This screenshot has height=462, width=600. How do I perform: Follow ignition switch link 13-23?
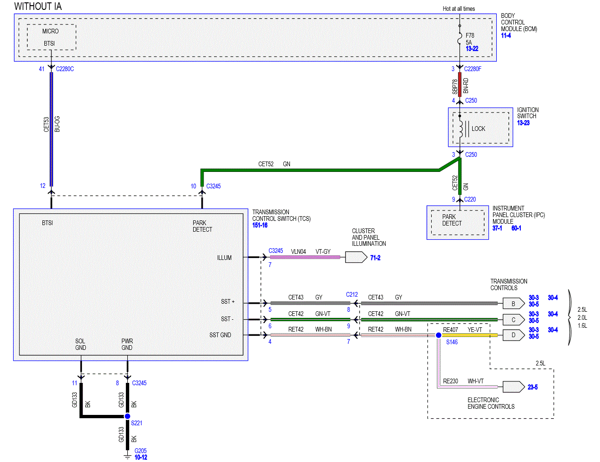(x=523, y=123)
